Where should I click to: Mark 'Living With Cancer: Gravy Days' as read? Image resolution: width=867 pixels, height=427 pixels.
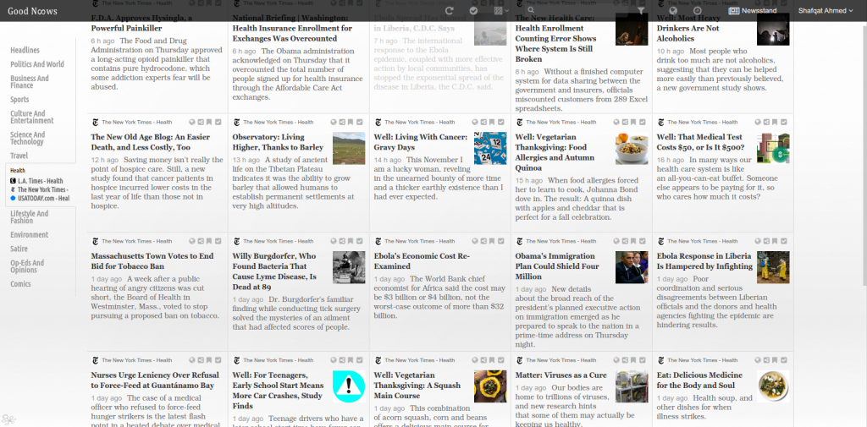501,122
